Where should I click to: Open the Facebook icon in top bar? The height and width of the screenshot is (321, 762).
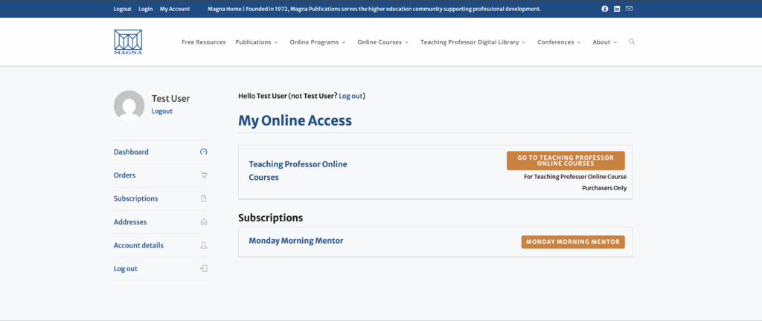click(604, 9)
